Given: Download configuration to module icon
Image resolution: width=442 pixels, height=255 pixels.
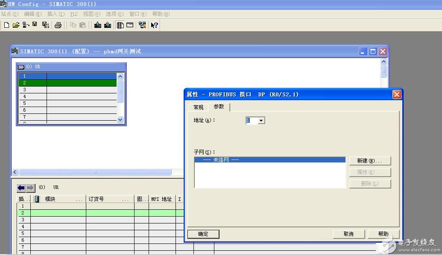Looking at the screenshot, I should pos(98,25).
